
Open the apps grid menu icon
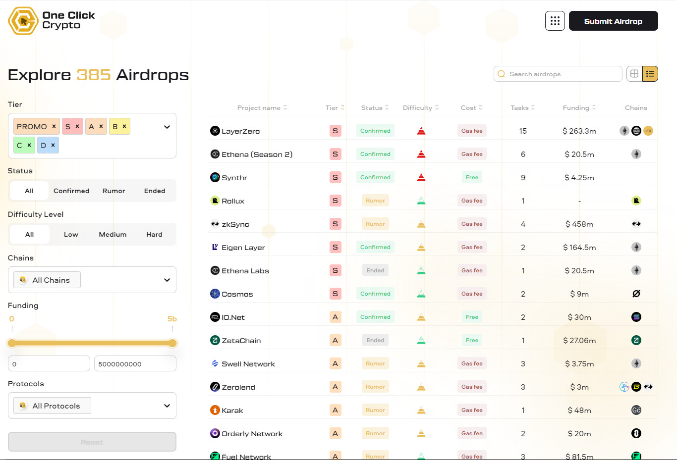555,21
